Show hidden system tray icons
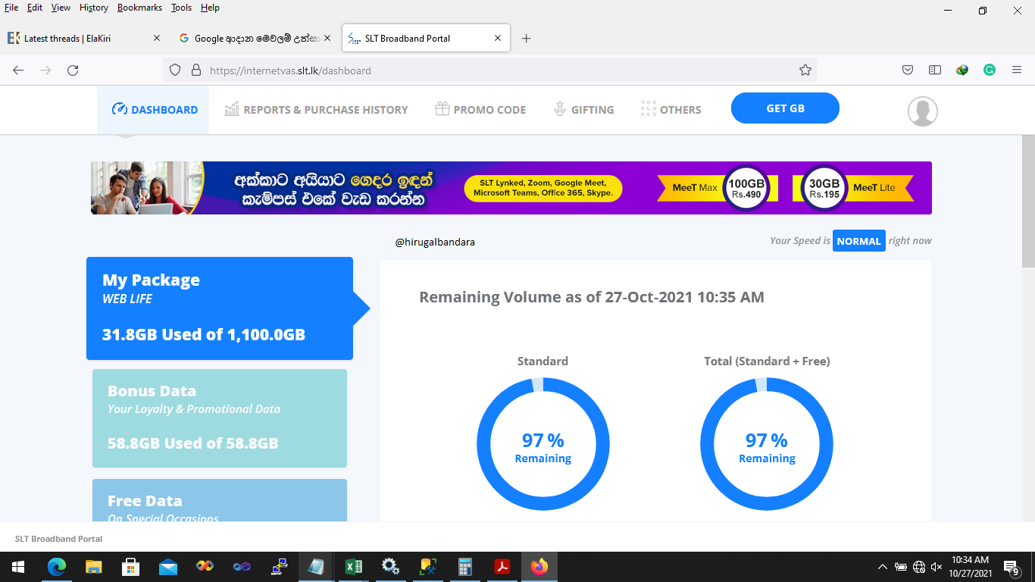The height and width of the screenshot is (582, 1035). pos(882,567)
